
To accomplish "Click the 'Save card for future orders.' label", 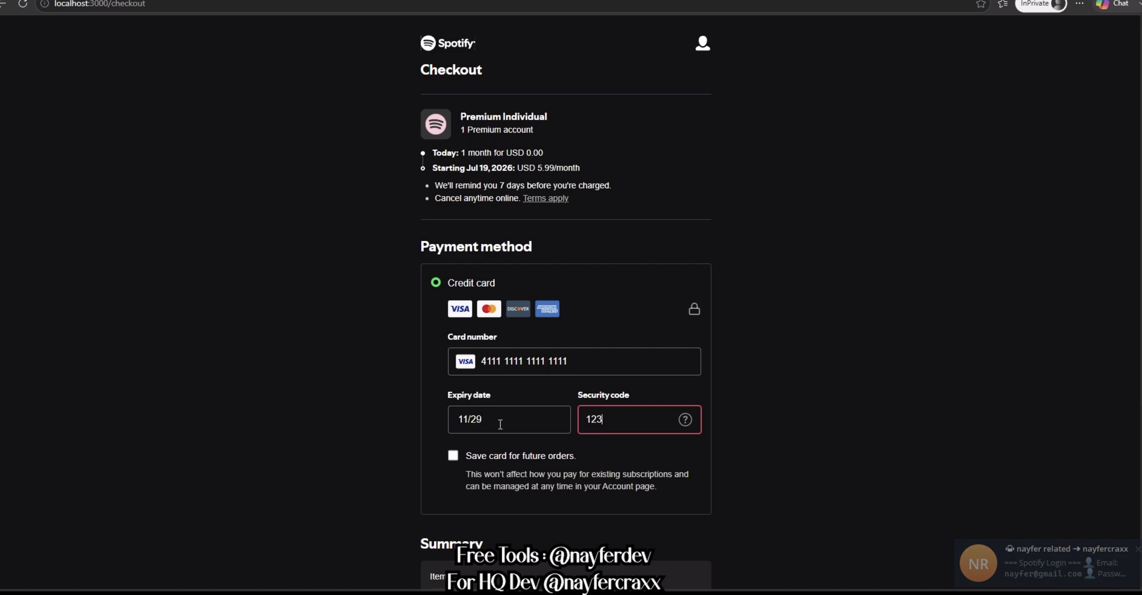I will [520, 456].
